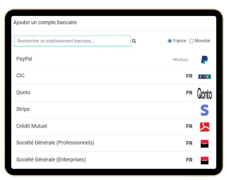Click the search magnifier icon
The image size is (227, 180).
tap(134, 41)
